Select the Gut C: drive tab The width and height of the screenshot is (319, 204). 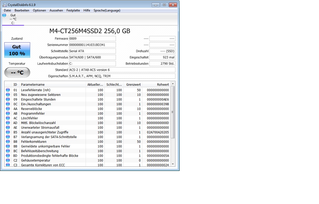click(13, 19)
